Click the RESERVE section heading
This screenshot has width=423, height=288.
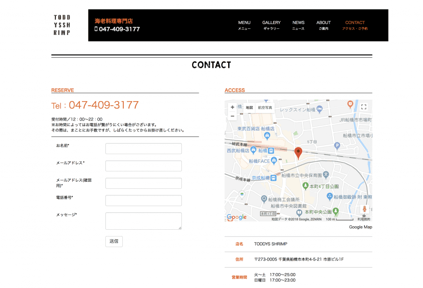(62, 90)
